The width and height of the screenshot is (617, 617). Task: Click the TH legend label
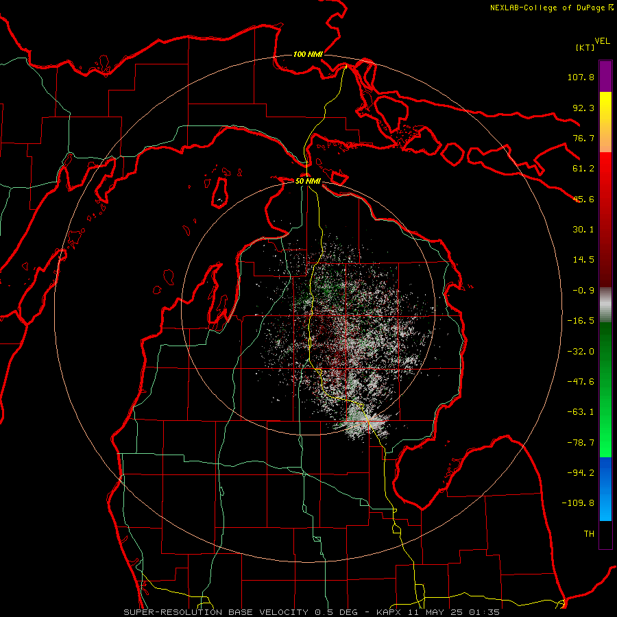[x=589, y=534]
